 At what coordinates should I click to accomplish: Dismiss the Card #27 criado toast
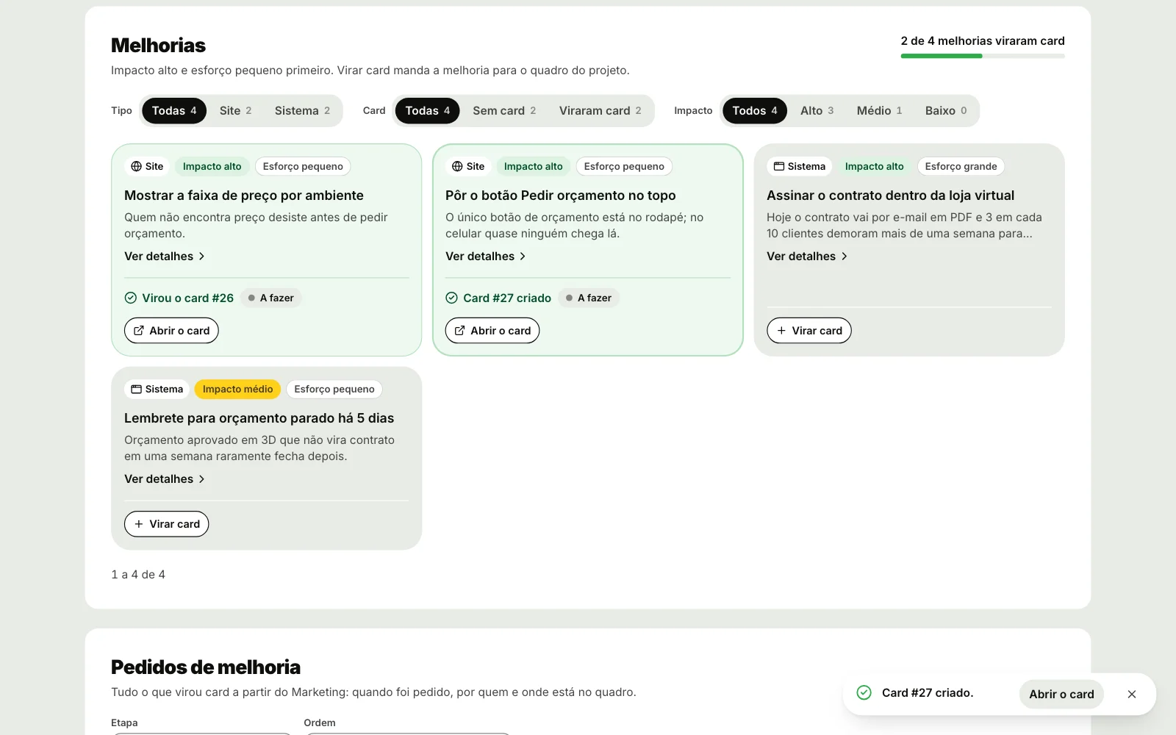pyautogui.click(x=1132, y=695)
